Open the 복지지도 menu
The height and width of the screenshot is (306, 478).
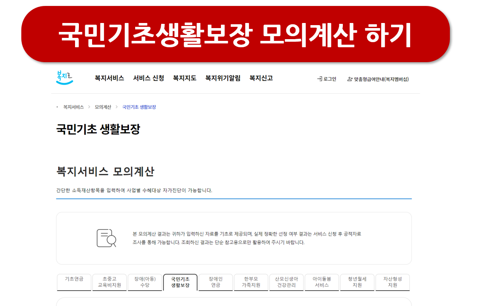(183, 78)
